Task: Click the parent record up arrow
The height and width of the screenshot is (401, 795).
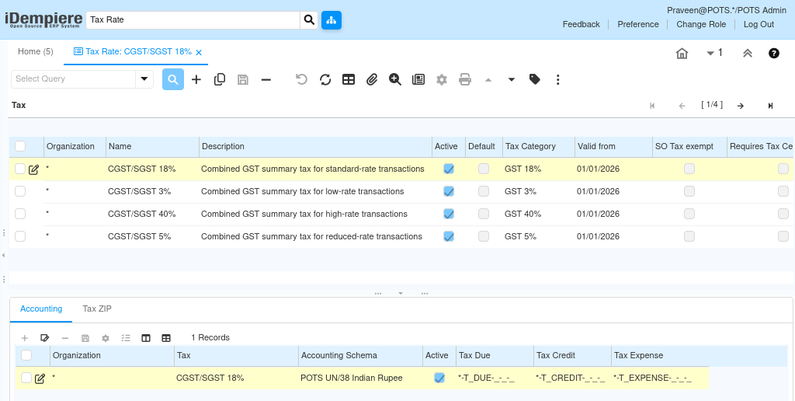Action: pyautogui.click(x=488, y=79)
